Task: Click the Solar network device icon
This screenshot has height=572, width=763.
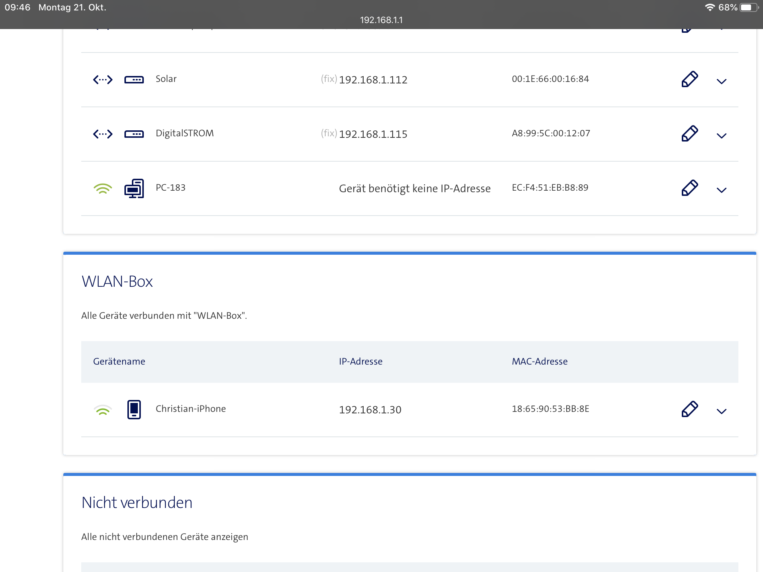Action: [x=134, y=80]
